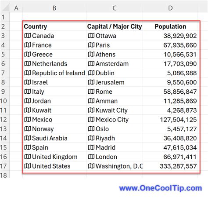This screenshot has width=208, height=198.
Task: Select the row 17 header
Action: pyautogui.click(x=3, y=166)
